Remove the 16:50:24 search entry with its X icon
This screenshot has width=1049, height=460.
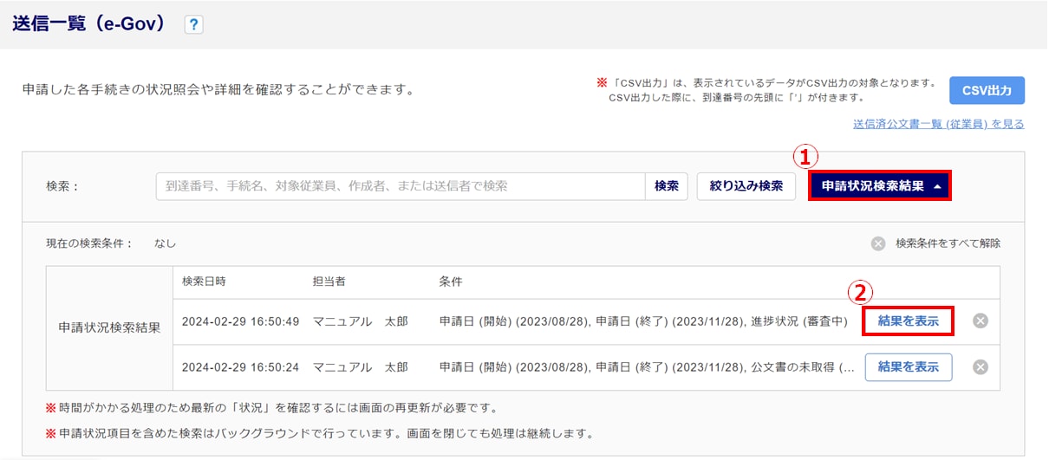click(x=981, y=366)
